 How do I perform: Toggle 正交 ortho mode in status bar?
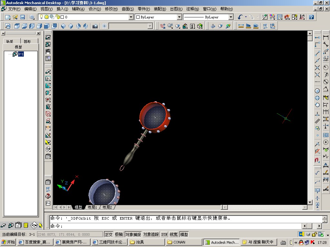click(109, 234)
